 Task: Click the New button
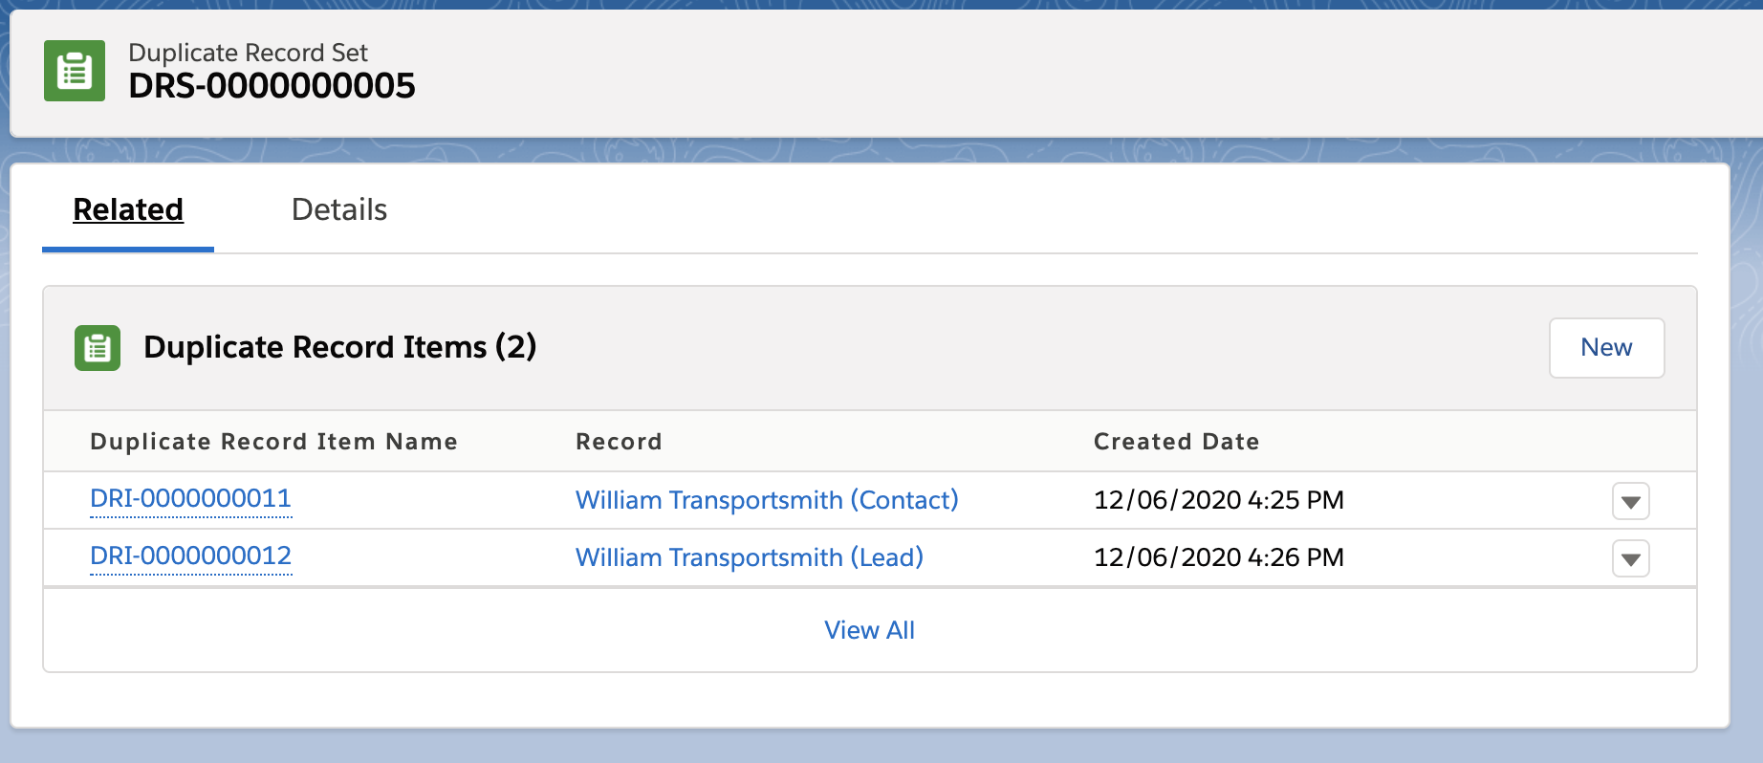1606,348
